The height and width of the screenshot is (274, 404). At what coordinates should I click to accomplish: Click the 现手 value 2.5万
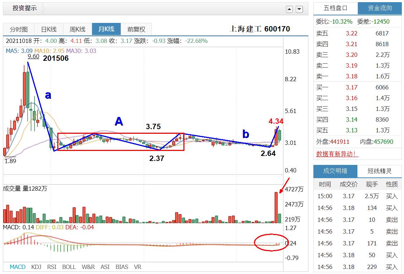371,196
